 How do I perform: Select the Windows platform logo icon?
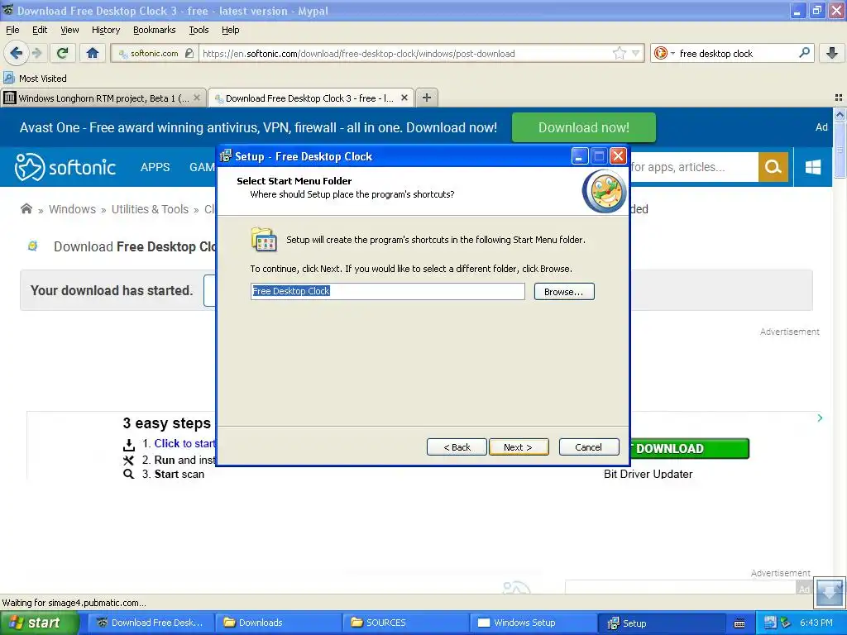(813, 167)
